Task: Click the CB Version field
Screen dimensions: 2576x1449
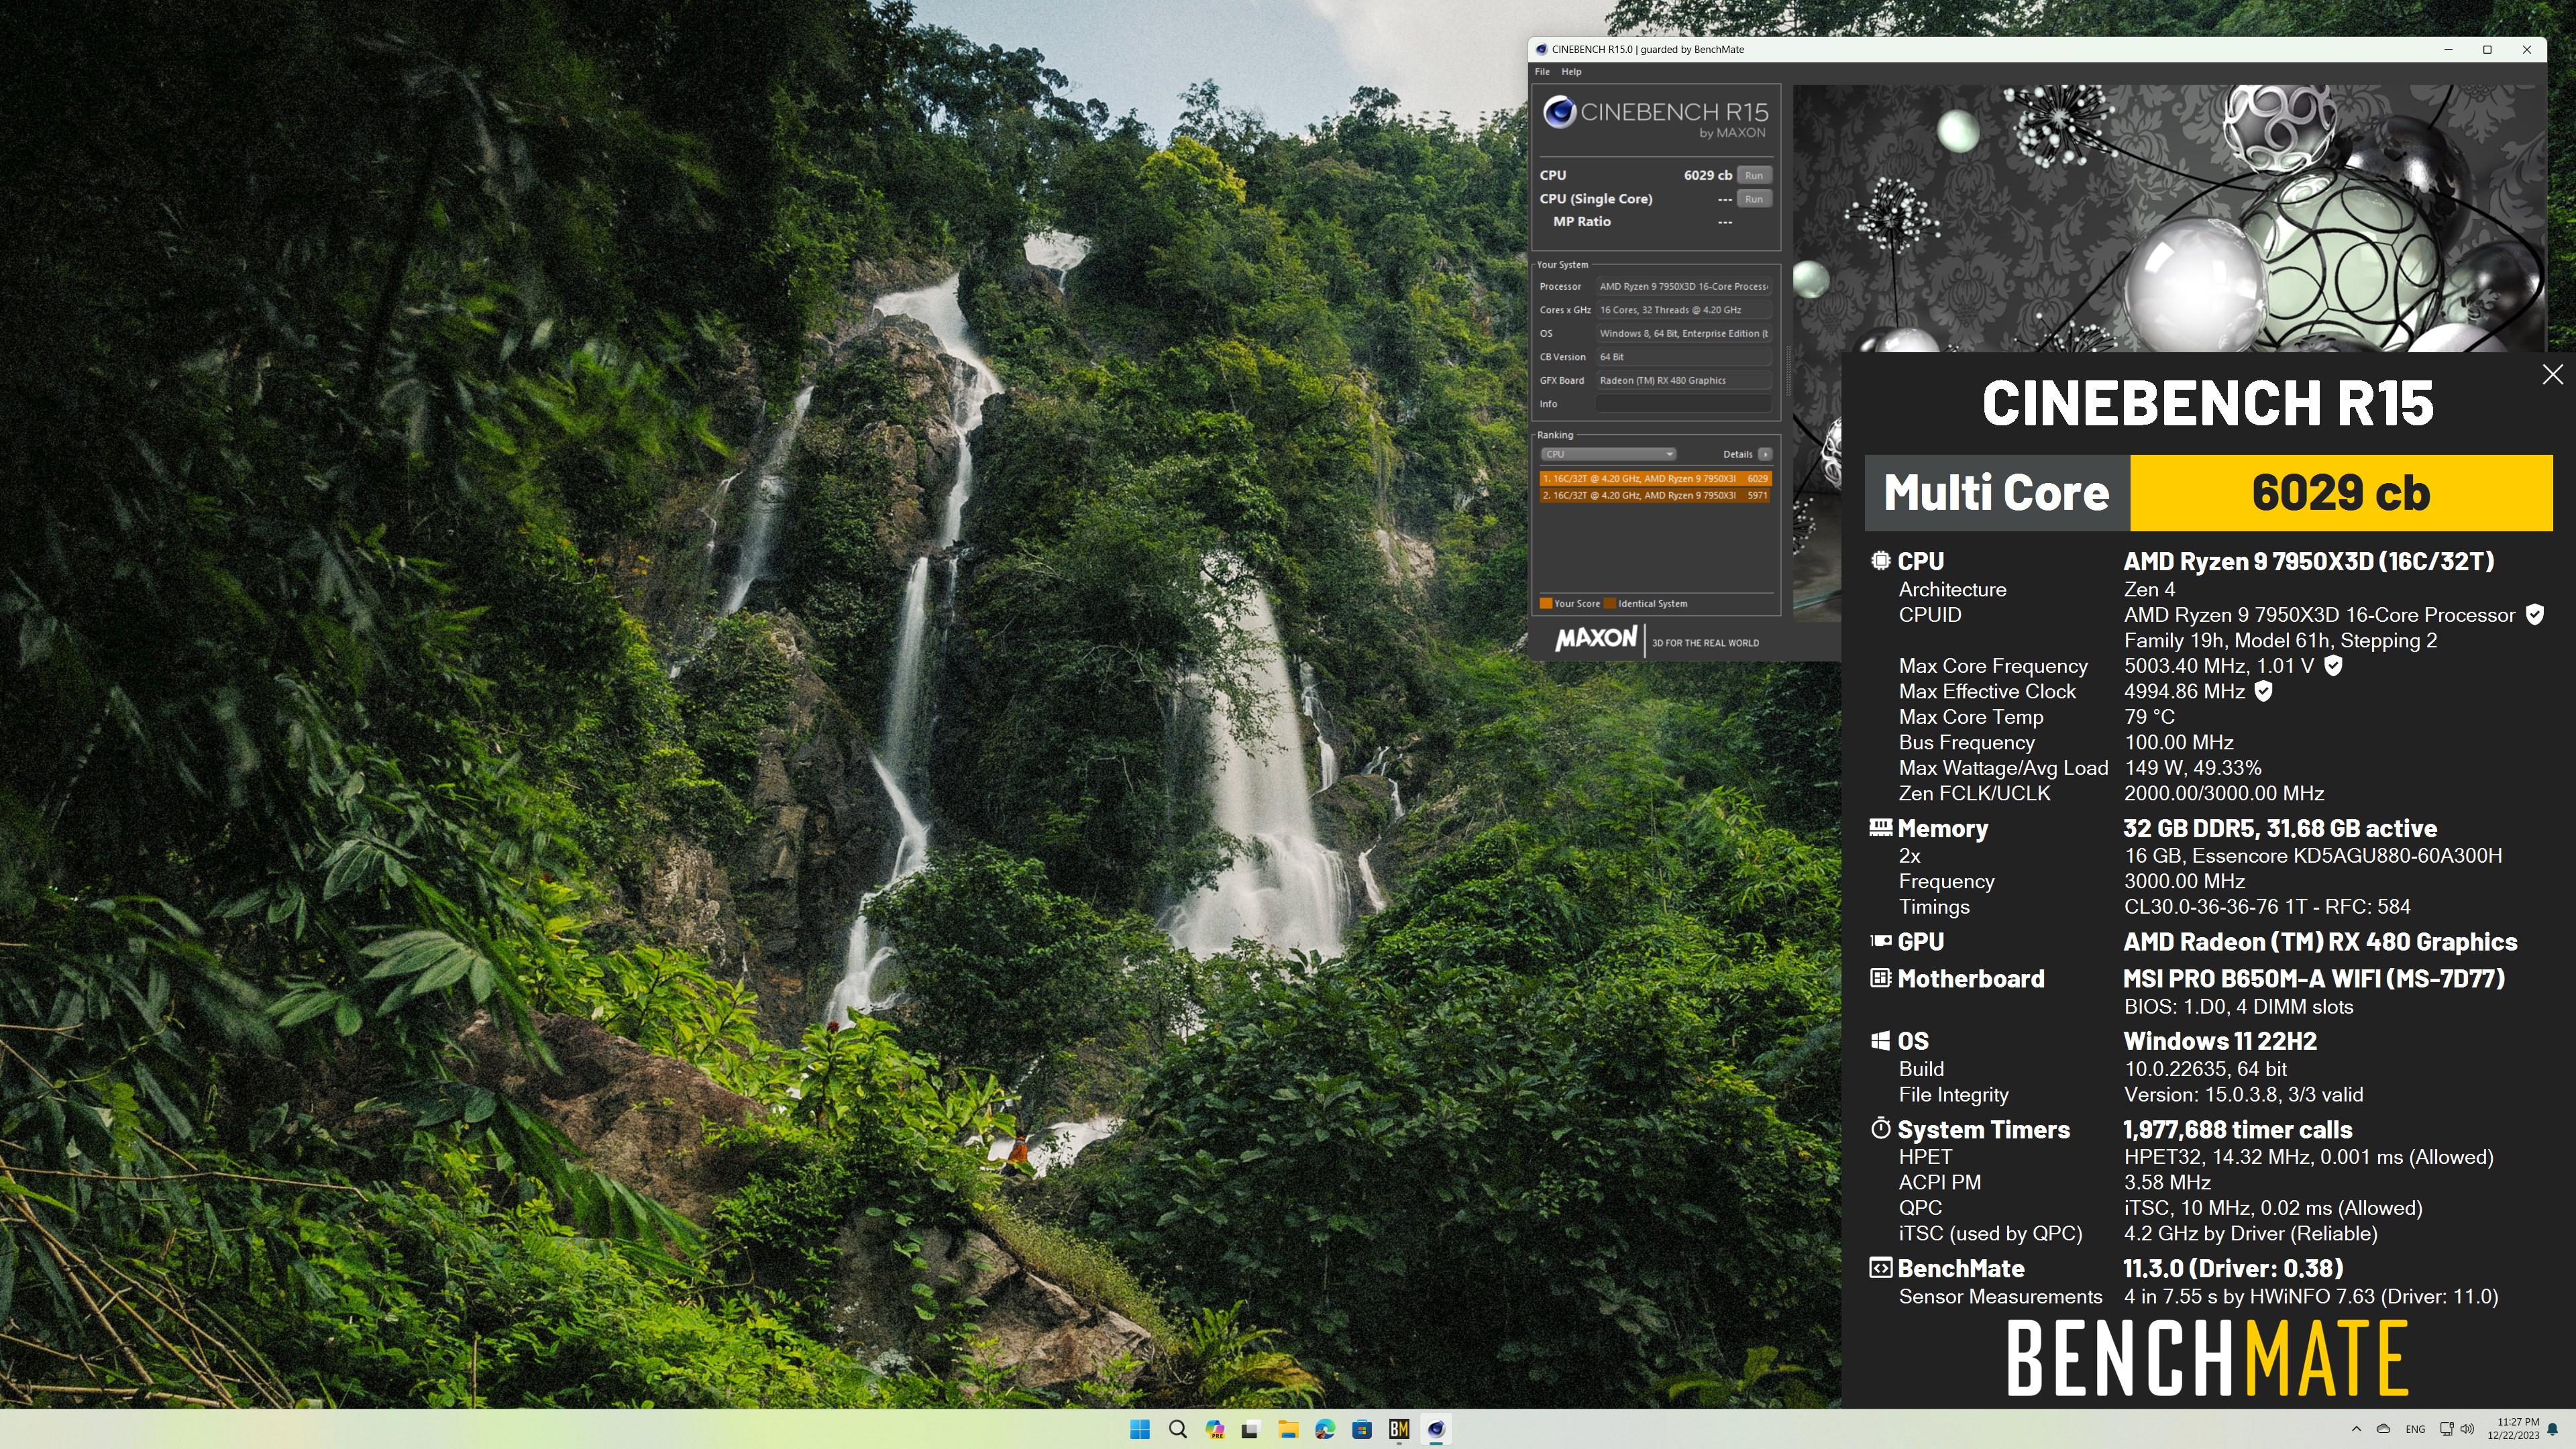Action: 1684,357
